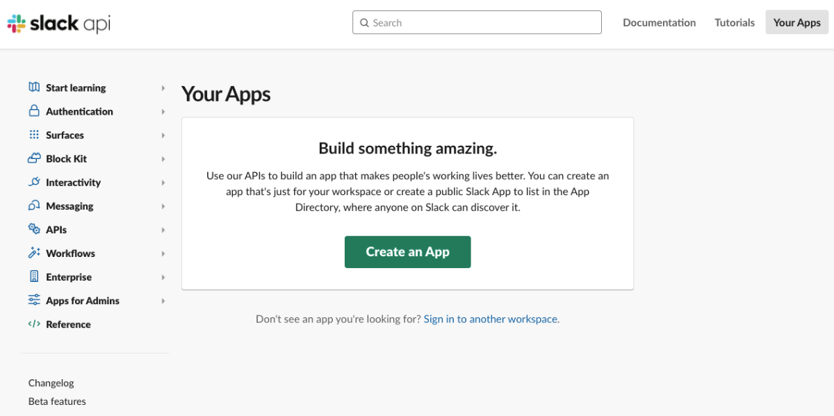Click the Enterprise building icon
Screen dimensions: 834x416
pos(34,276)
